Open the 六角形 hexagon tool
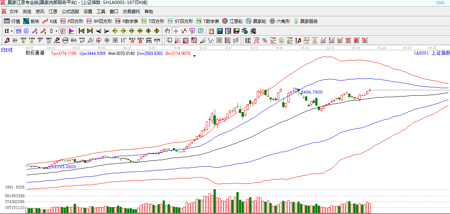This screenshot has width=450, height=214. coord(280,21)
